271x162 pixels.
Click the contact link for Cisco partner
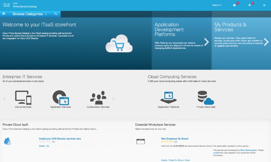point(216,153)
